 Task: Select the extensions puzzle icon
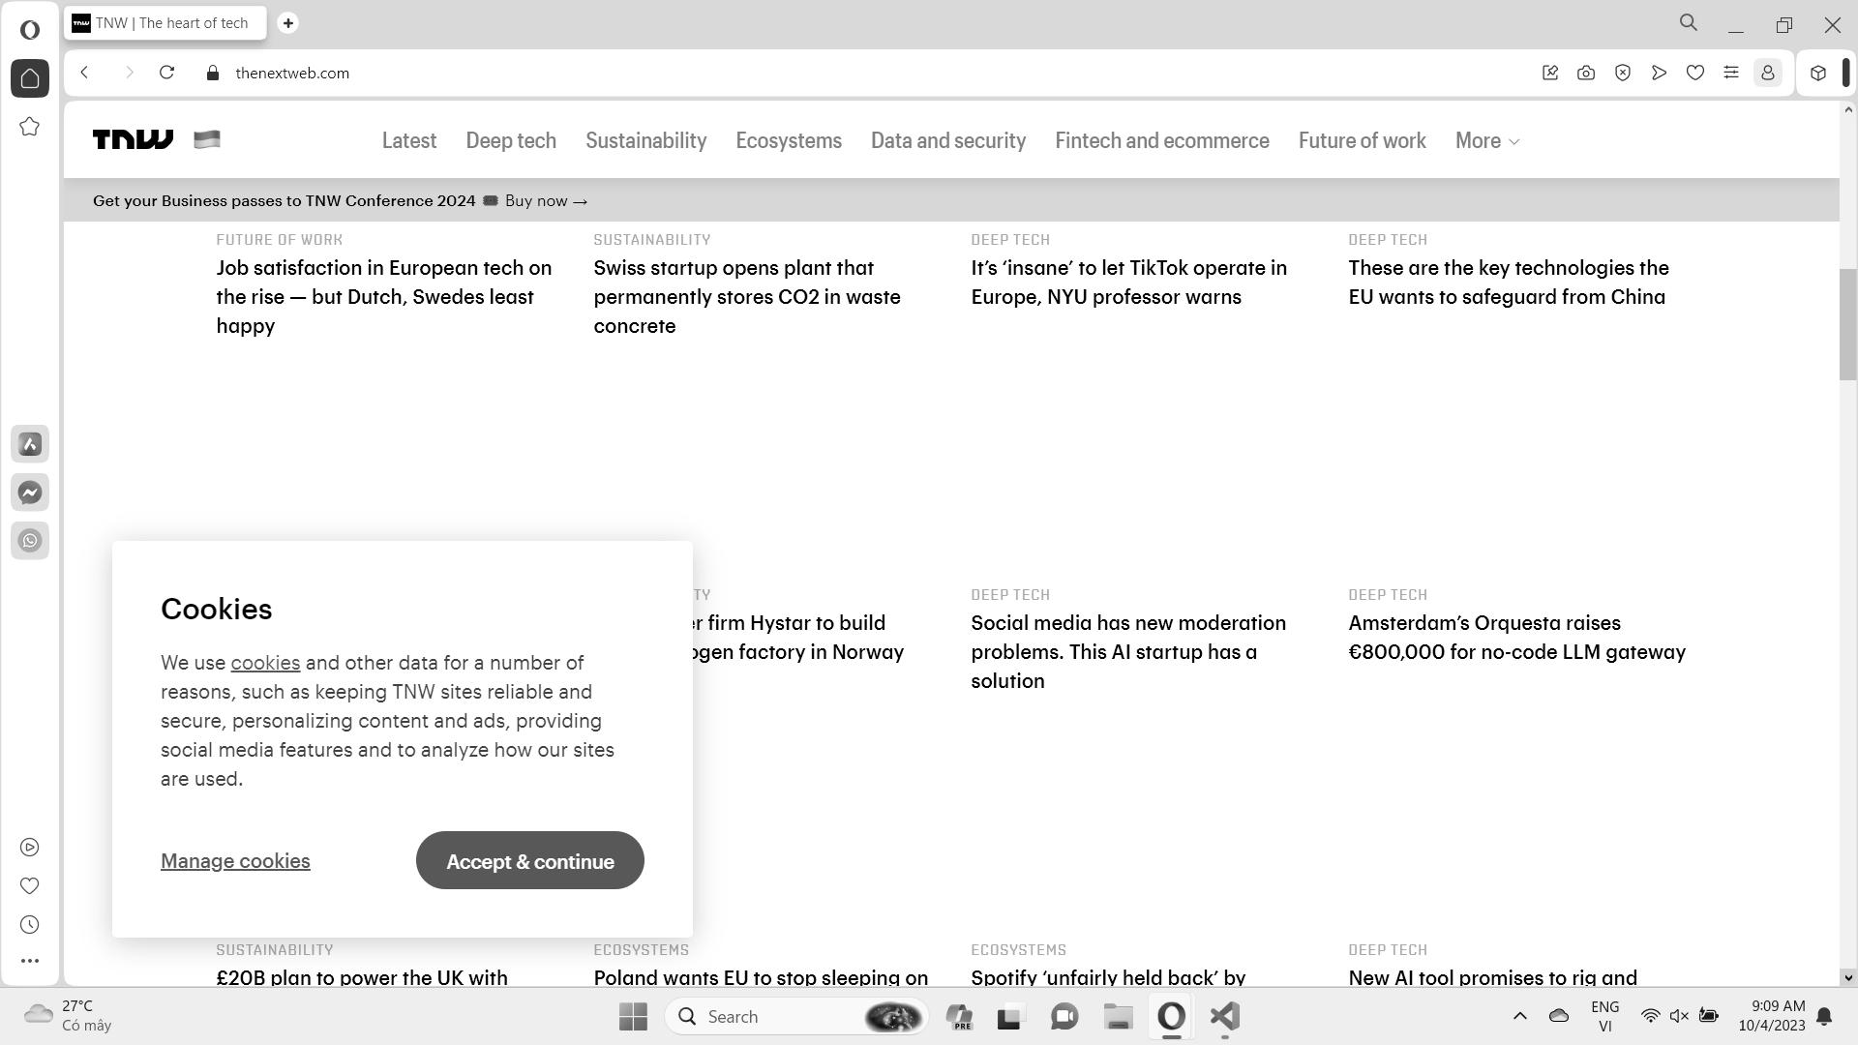click(1817, 73)
